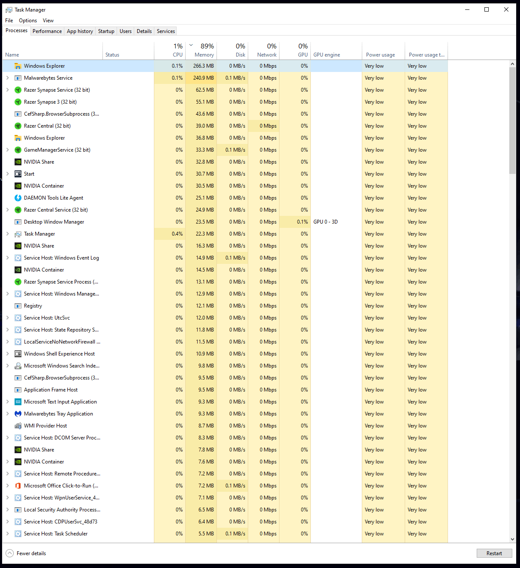Open the View menu

click(48, 21)
